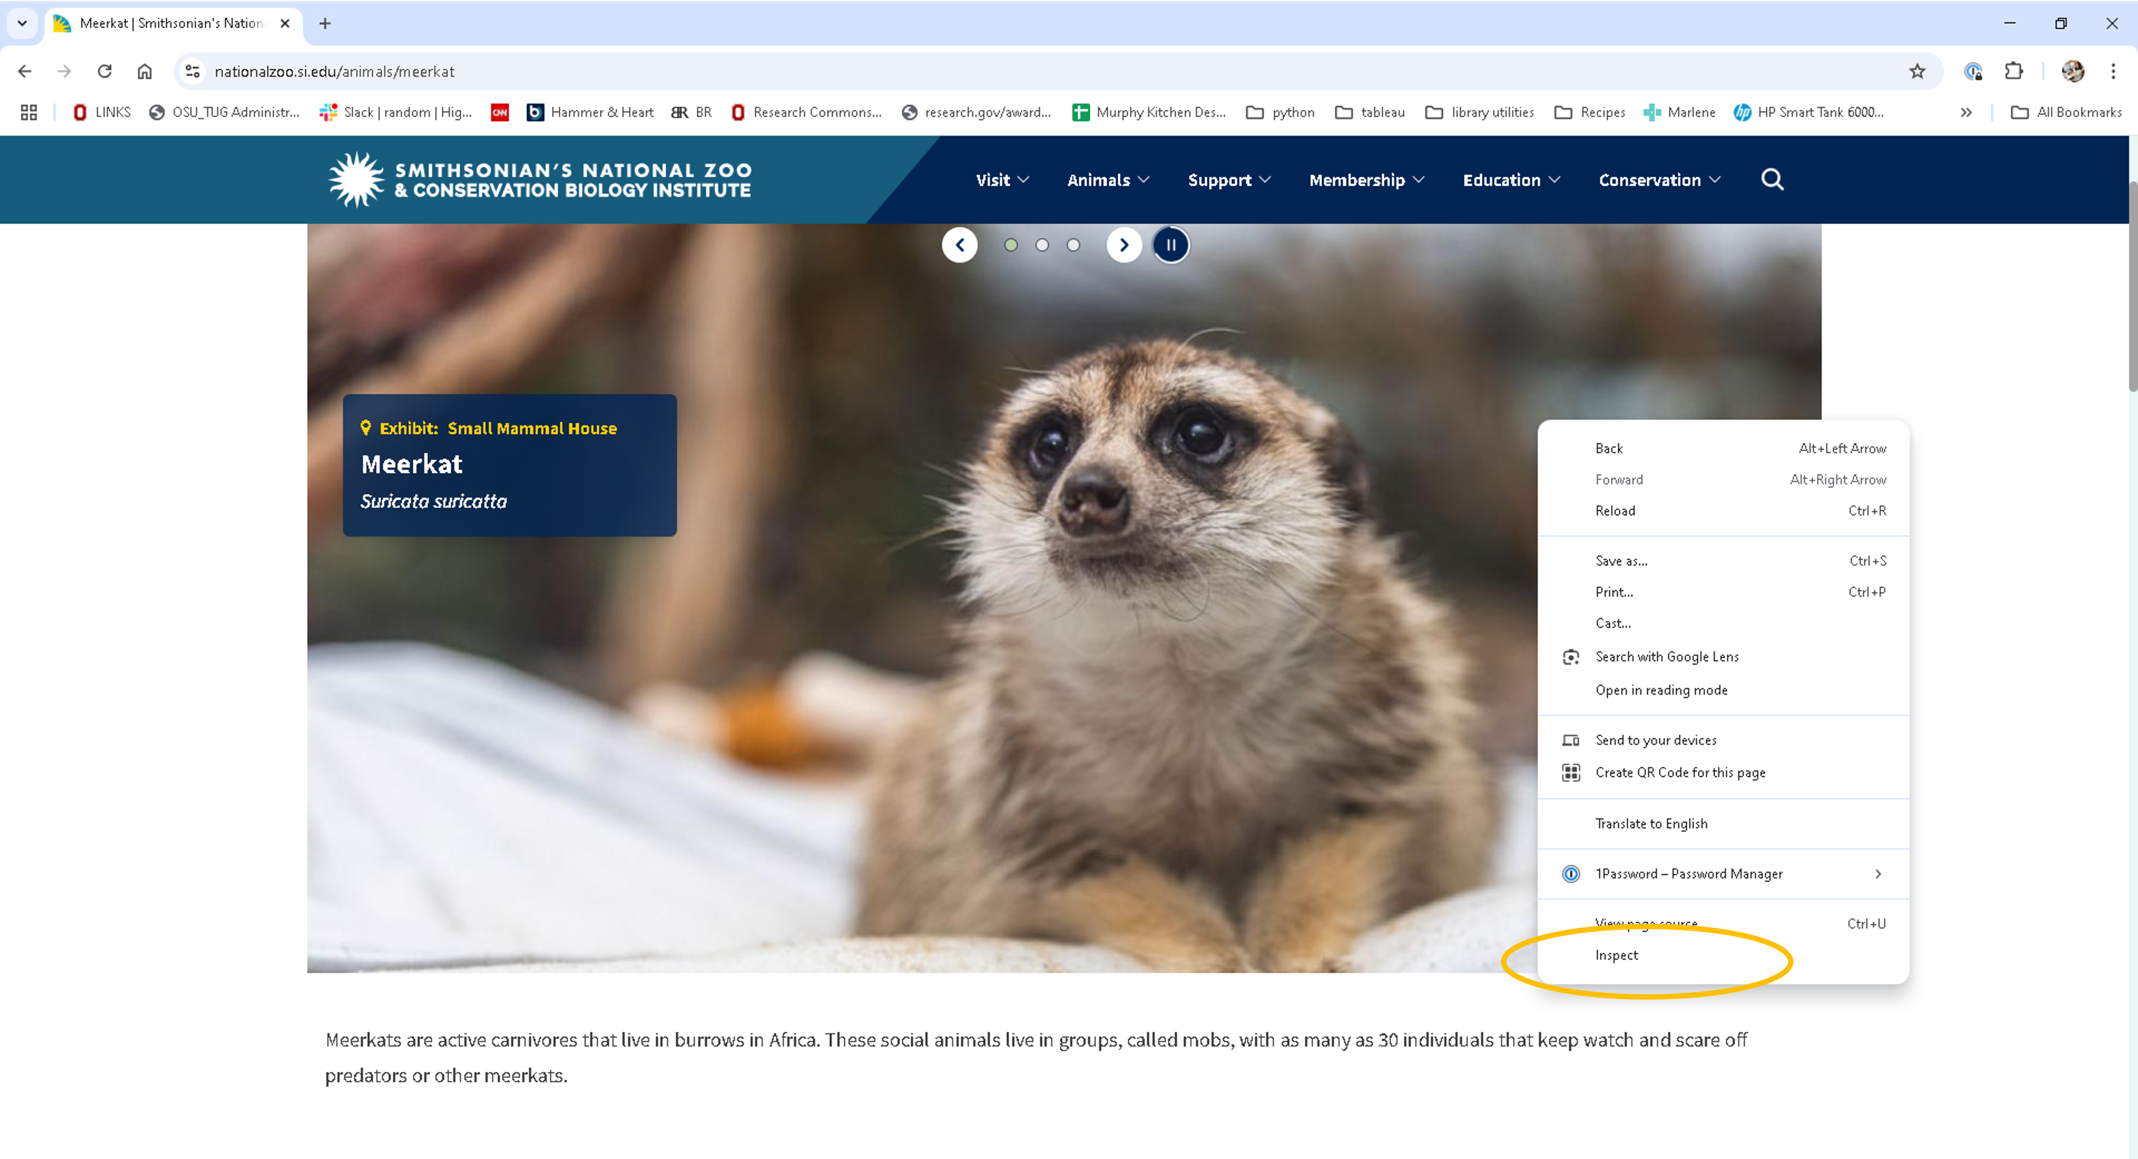Open the tab search chevron icon
2138x1159 pixels.
coord(21,23)
